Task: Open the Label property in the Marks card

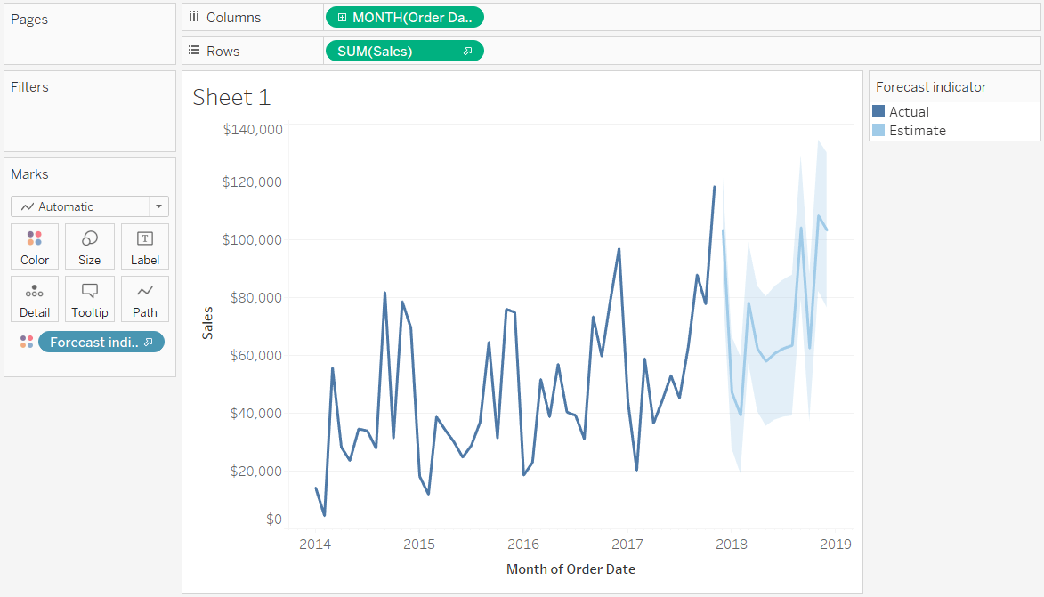Action: (x=144, y=246)
